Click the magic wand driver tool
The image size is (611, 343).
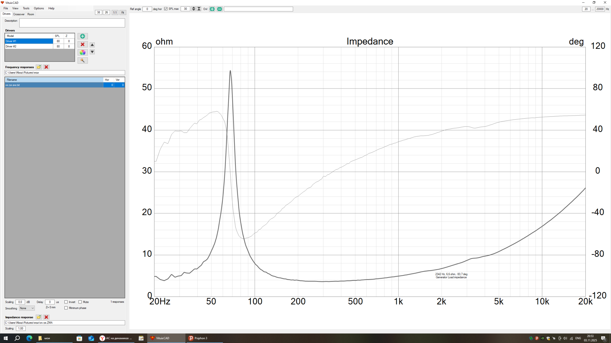(82, 60)
